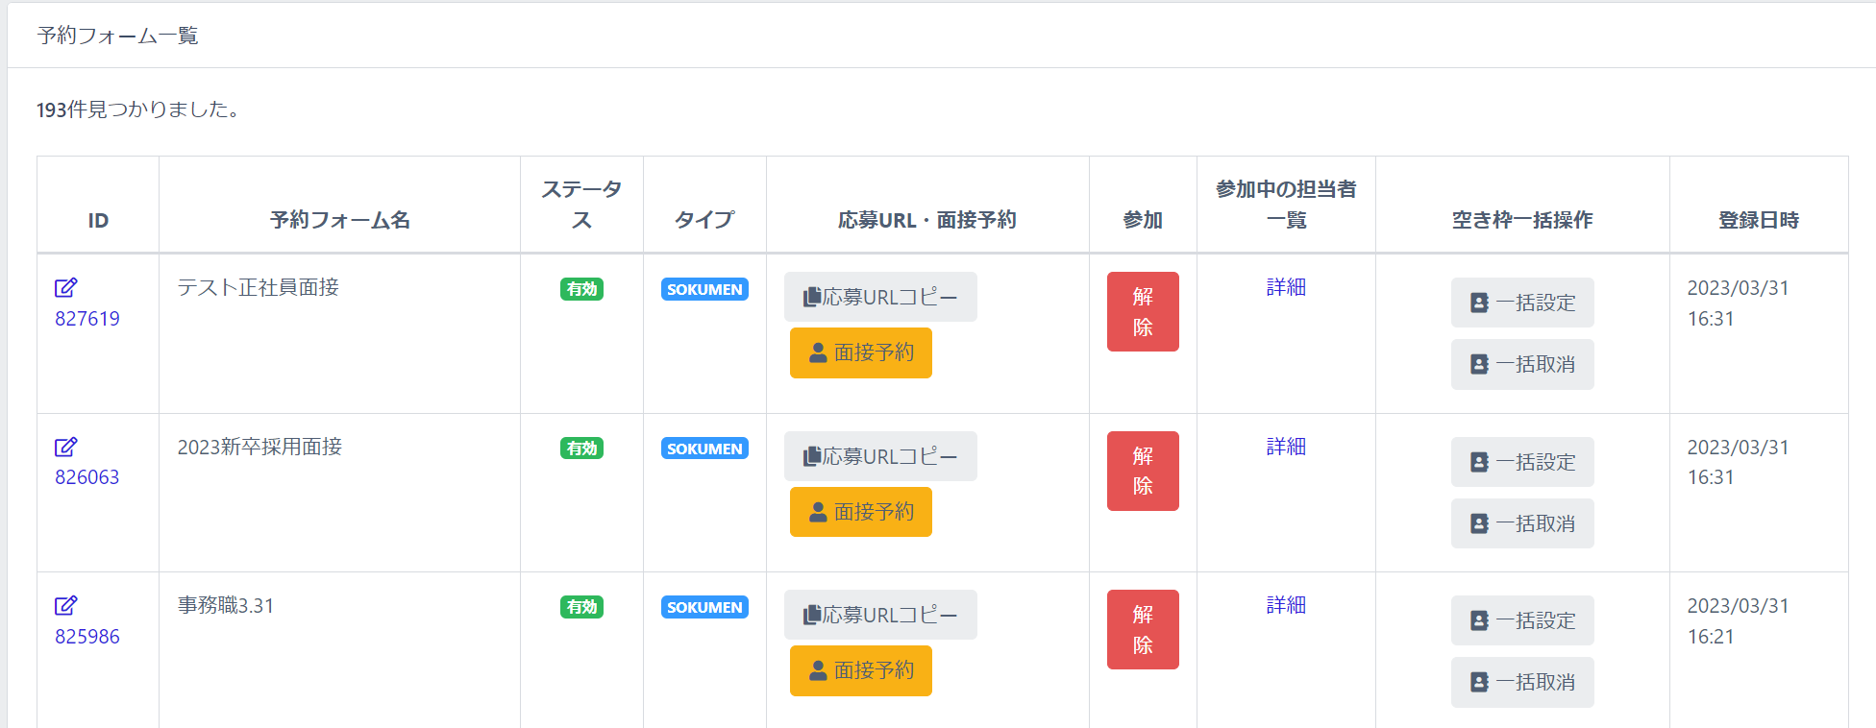Open 詳細 link for 2023新卒採用面接
Image resolution: width=1876 pixels, height=728 pixels.
(x=1286, y=447)
